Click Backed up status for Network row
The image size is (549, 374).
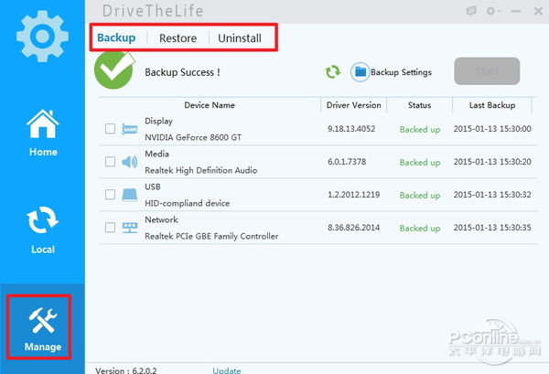(x=420, y=228)
